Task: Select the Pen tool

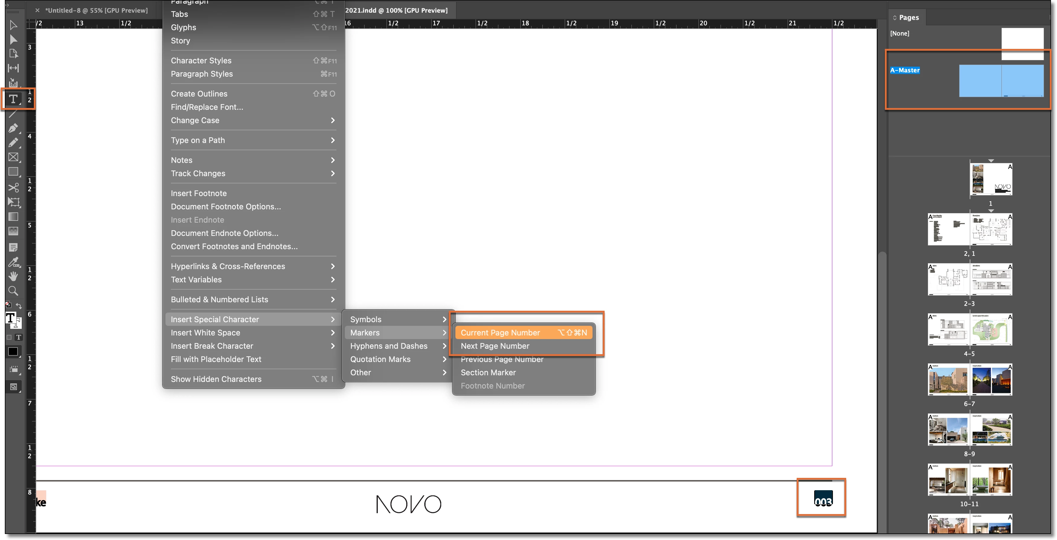Action: point(13,128)
